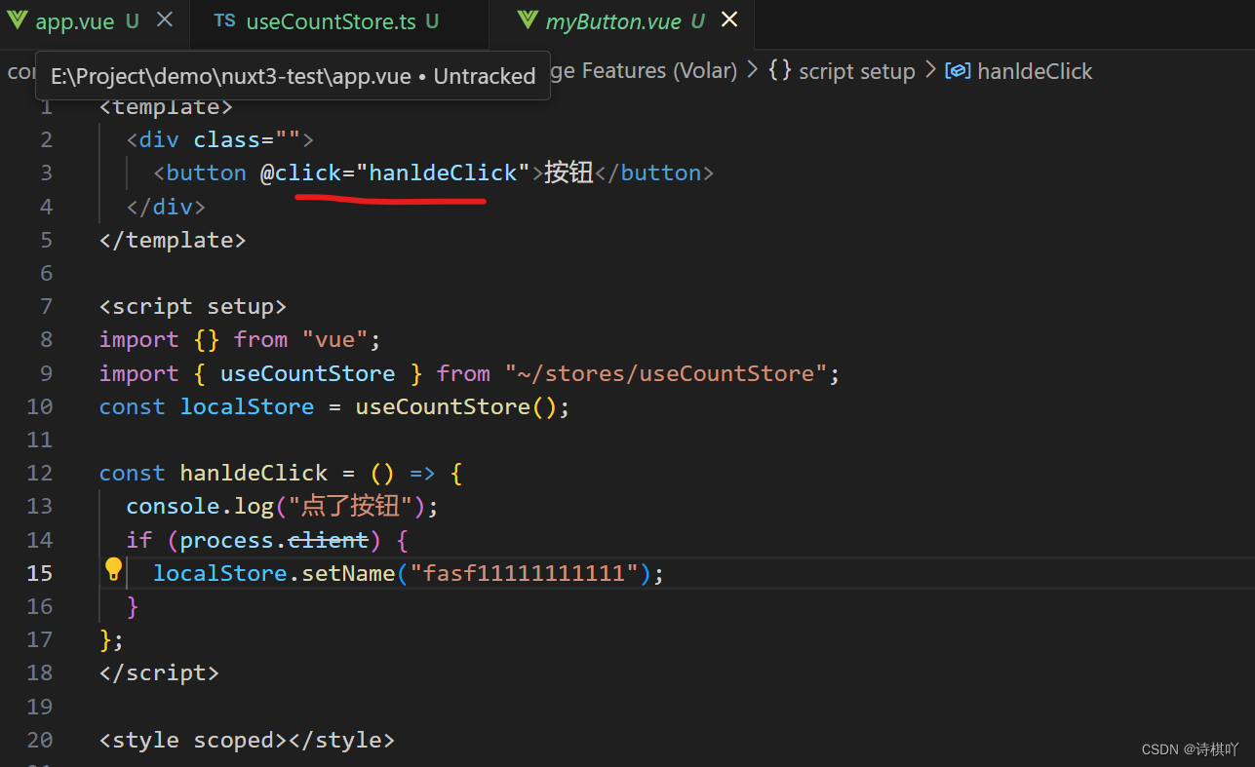Click the localStore.setName("fasf11111111111") call
Image resolution: width=1255 pixels, height=767 pixels.
409,573
